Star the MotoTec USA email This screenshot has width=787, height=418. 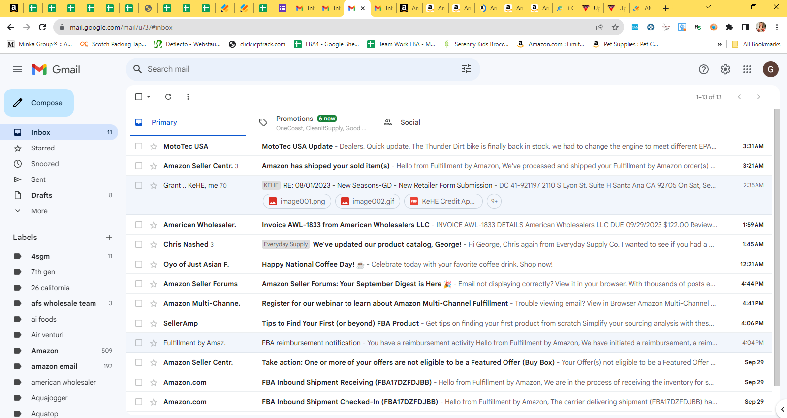(x=154, y=146)
